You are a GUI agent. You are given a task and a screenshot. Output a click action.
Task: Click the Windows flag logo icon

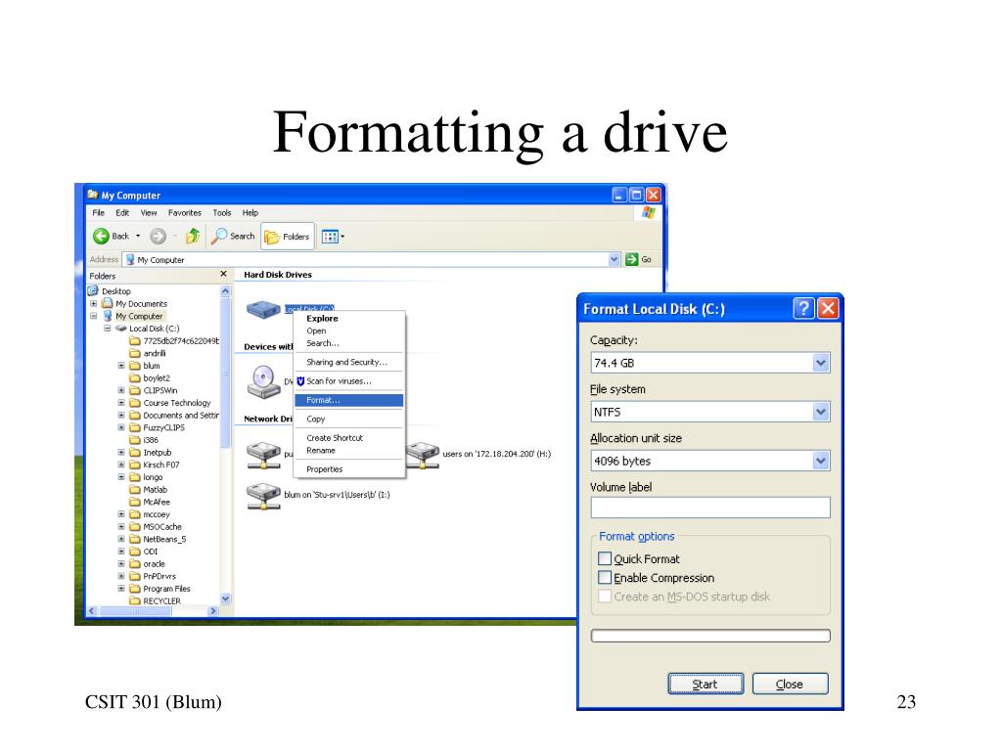pos(648,212)
